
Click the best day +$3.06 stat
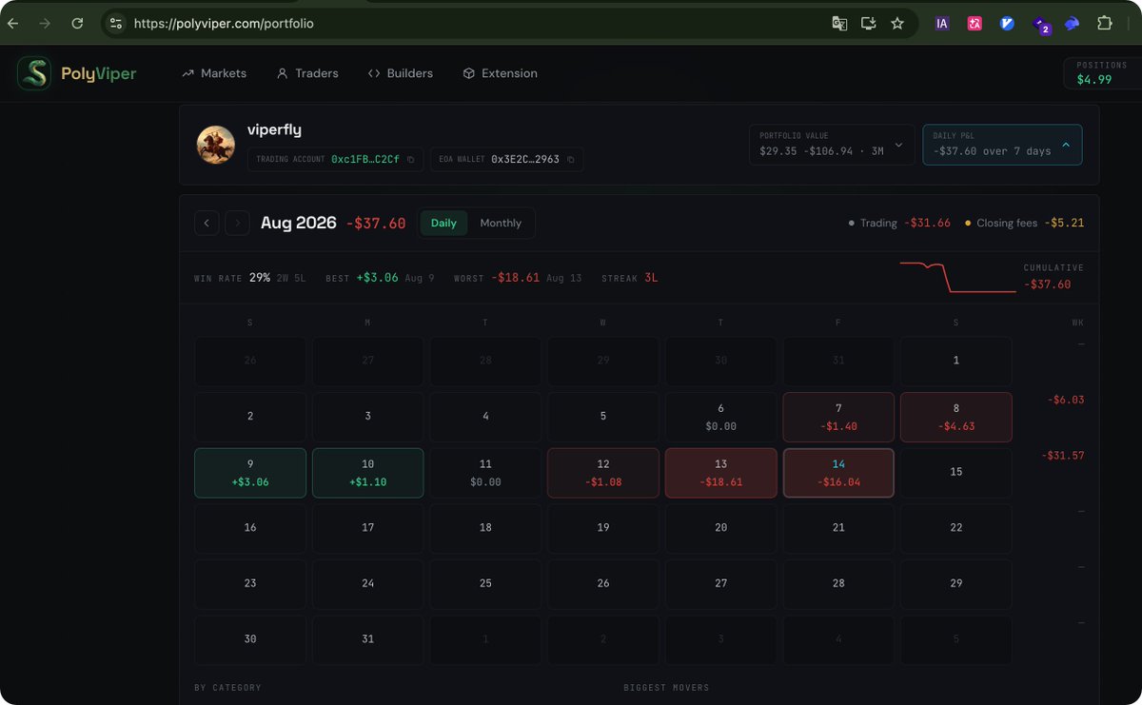(x=380, y=278)
